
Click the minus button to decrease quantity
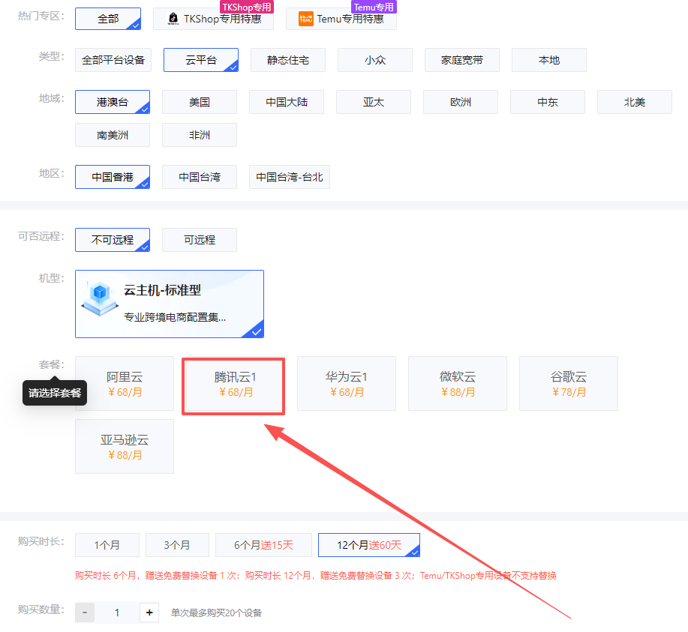tap(85, 613)
